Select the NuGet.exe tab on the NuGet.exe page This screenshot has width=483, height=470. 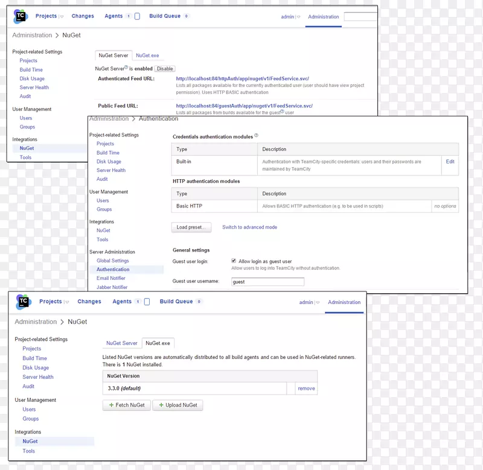click(x=158, y=343)
